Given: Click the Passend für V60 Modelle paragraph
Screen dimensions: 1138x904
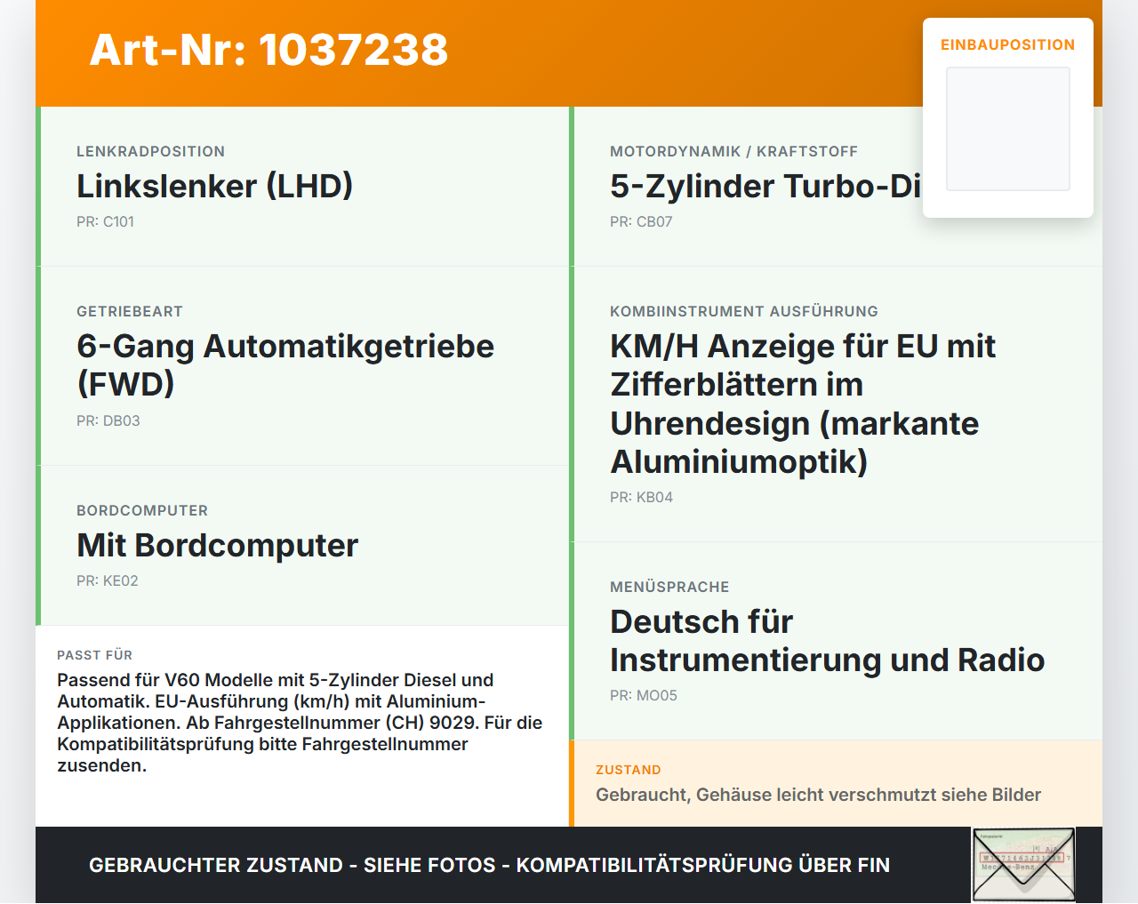Looking at the screenshot, I should click(x=301, y=723).
